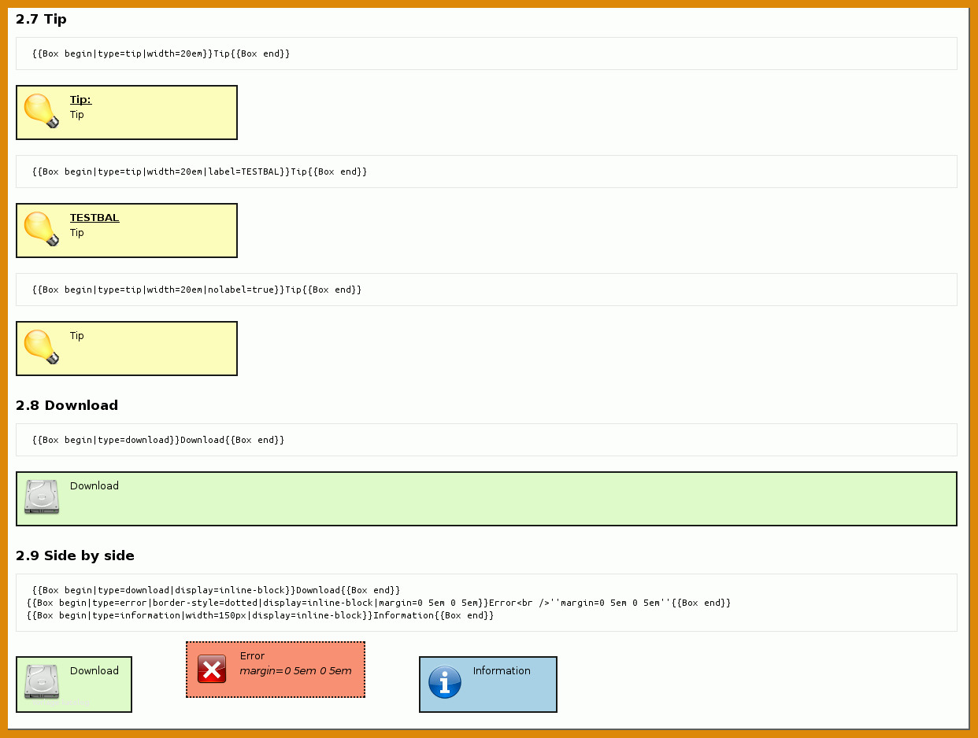Click the blue information icon
Viewport: 978px width, 738px height.
(445, 682)
